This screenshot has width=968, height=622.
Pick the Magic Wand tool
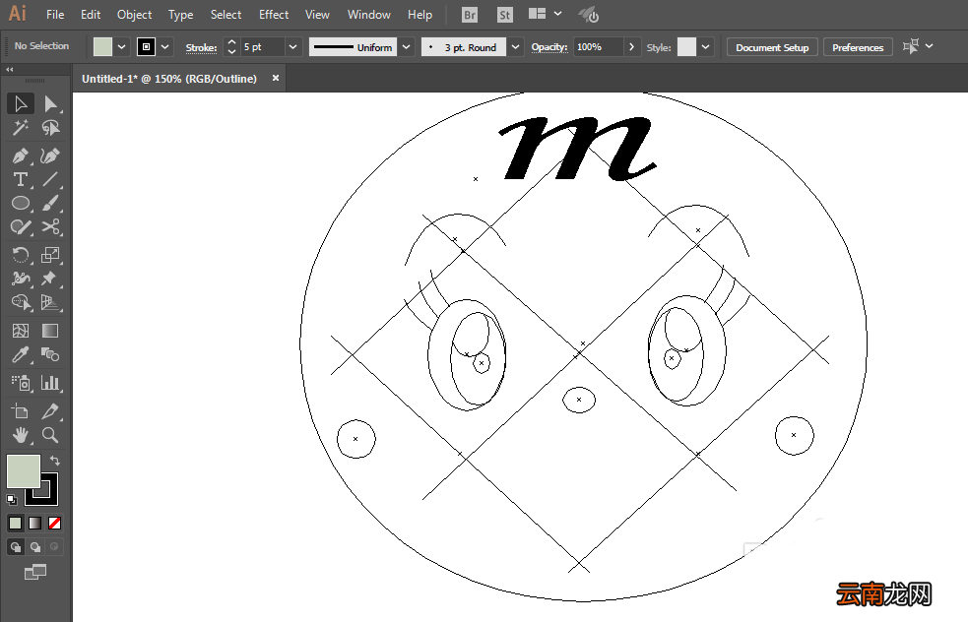pos(21,128)
